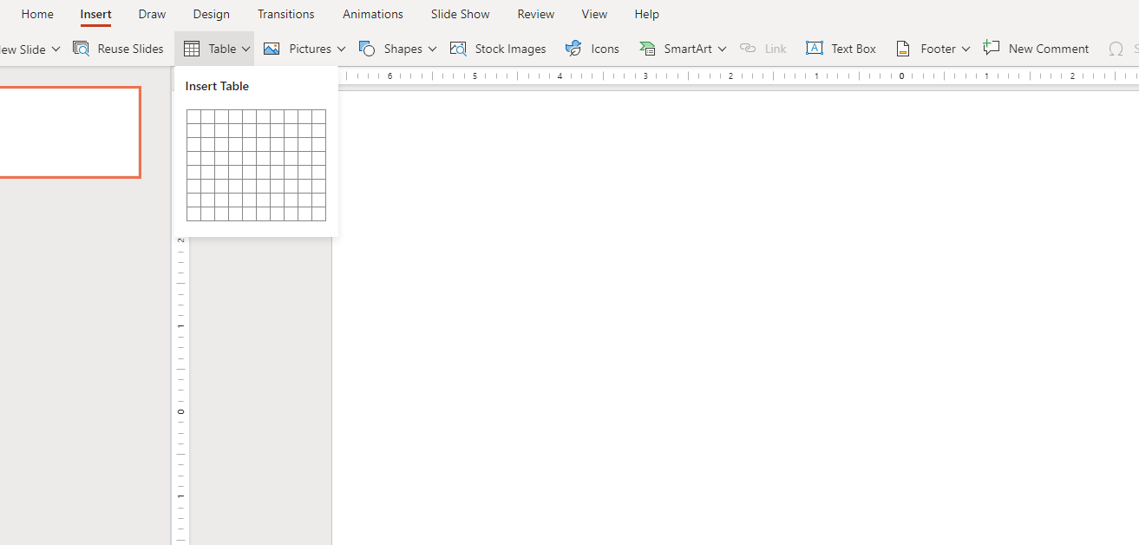Open the Animations tab
Viewport: 1139px width, 545px height.
tap(372, 14)
